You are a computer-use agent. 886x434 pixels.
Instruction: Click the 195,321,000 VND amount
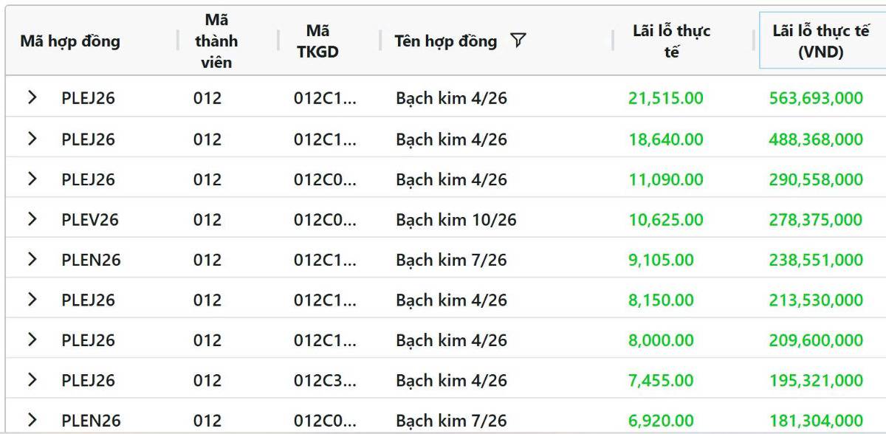click(816, 380)
